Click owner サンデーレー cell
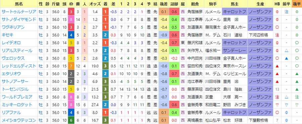 pyautogui.click(x=235, y=51)
